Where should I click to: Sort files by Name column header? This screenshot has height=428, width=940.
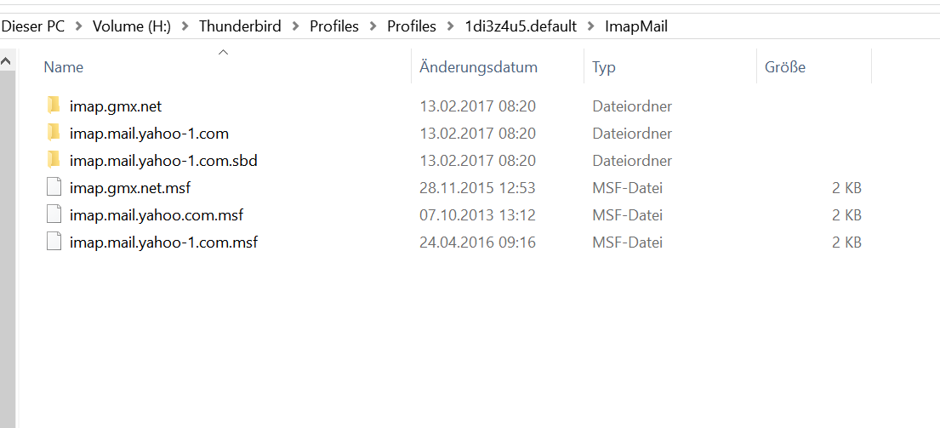click(x=64, y=67)
